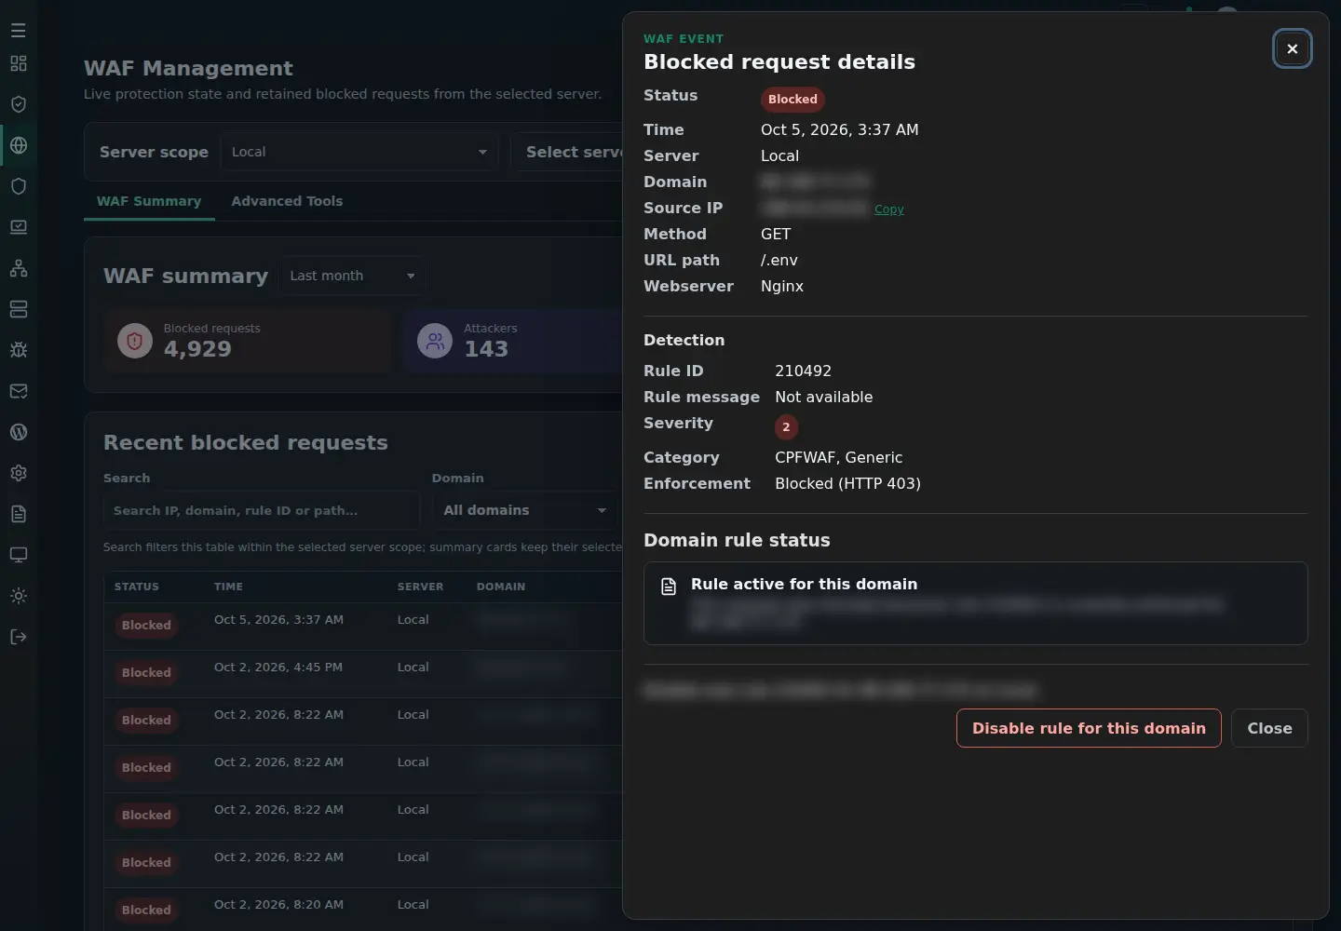Screen dimensions: 1341x931
Task: Open the Server scope Local dropdown
Action: click(359, 152)
